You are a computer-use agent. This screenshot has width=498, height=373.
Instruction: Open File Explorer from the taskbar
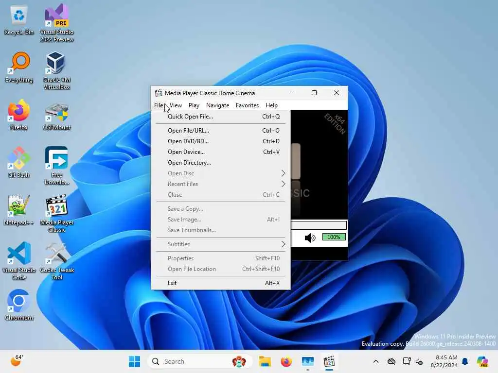(265, 361)
